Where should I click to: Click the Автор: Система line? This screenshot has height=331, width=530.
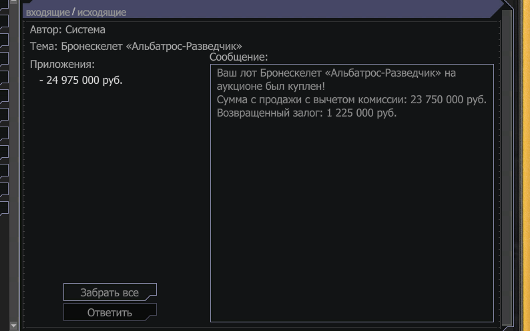tap(67, 30)
